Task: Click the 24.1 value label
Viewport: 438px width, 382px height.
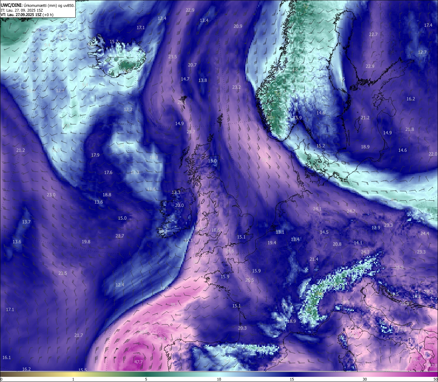Action: [x=317, y=209]
